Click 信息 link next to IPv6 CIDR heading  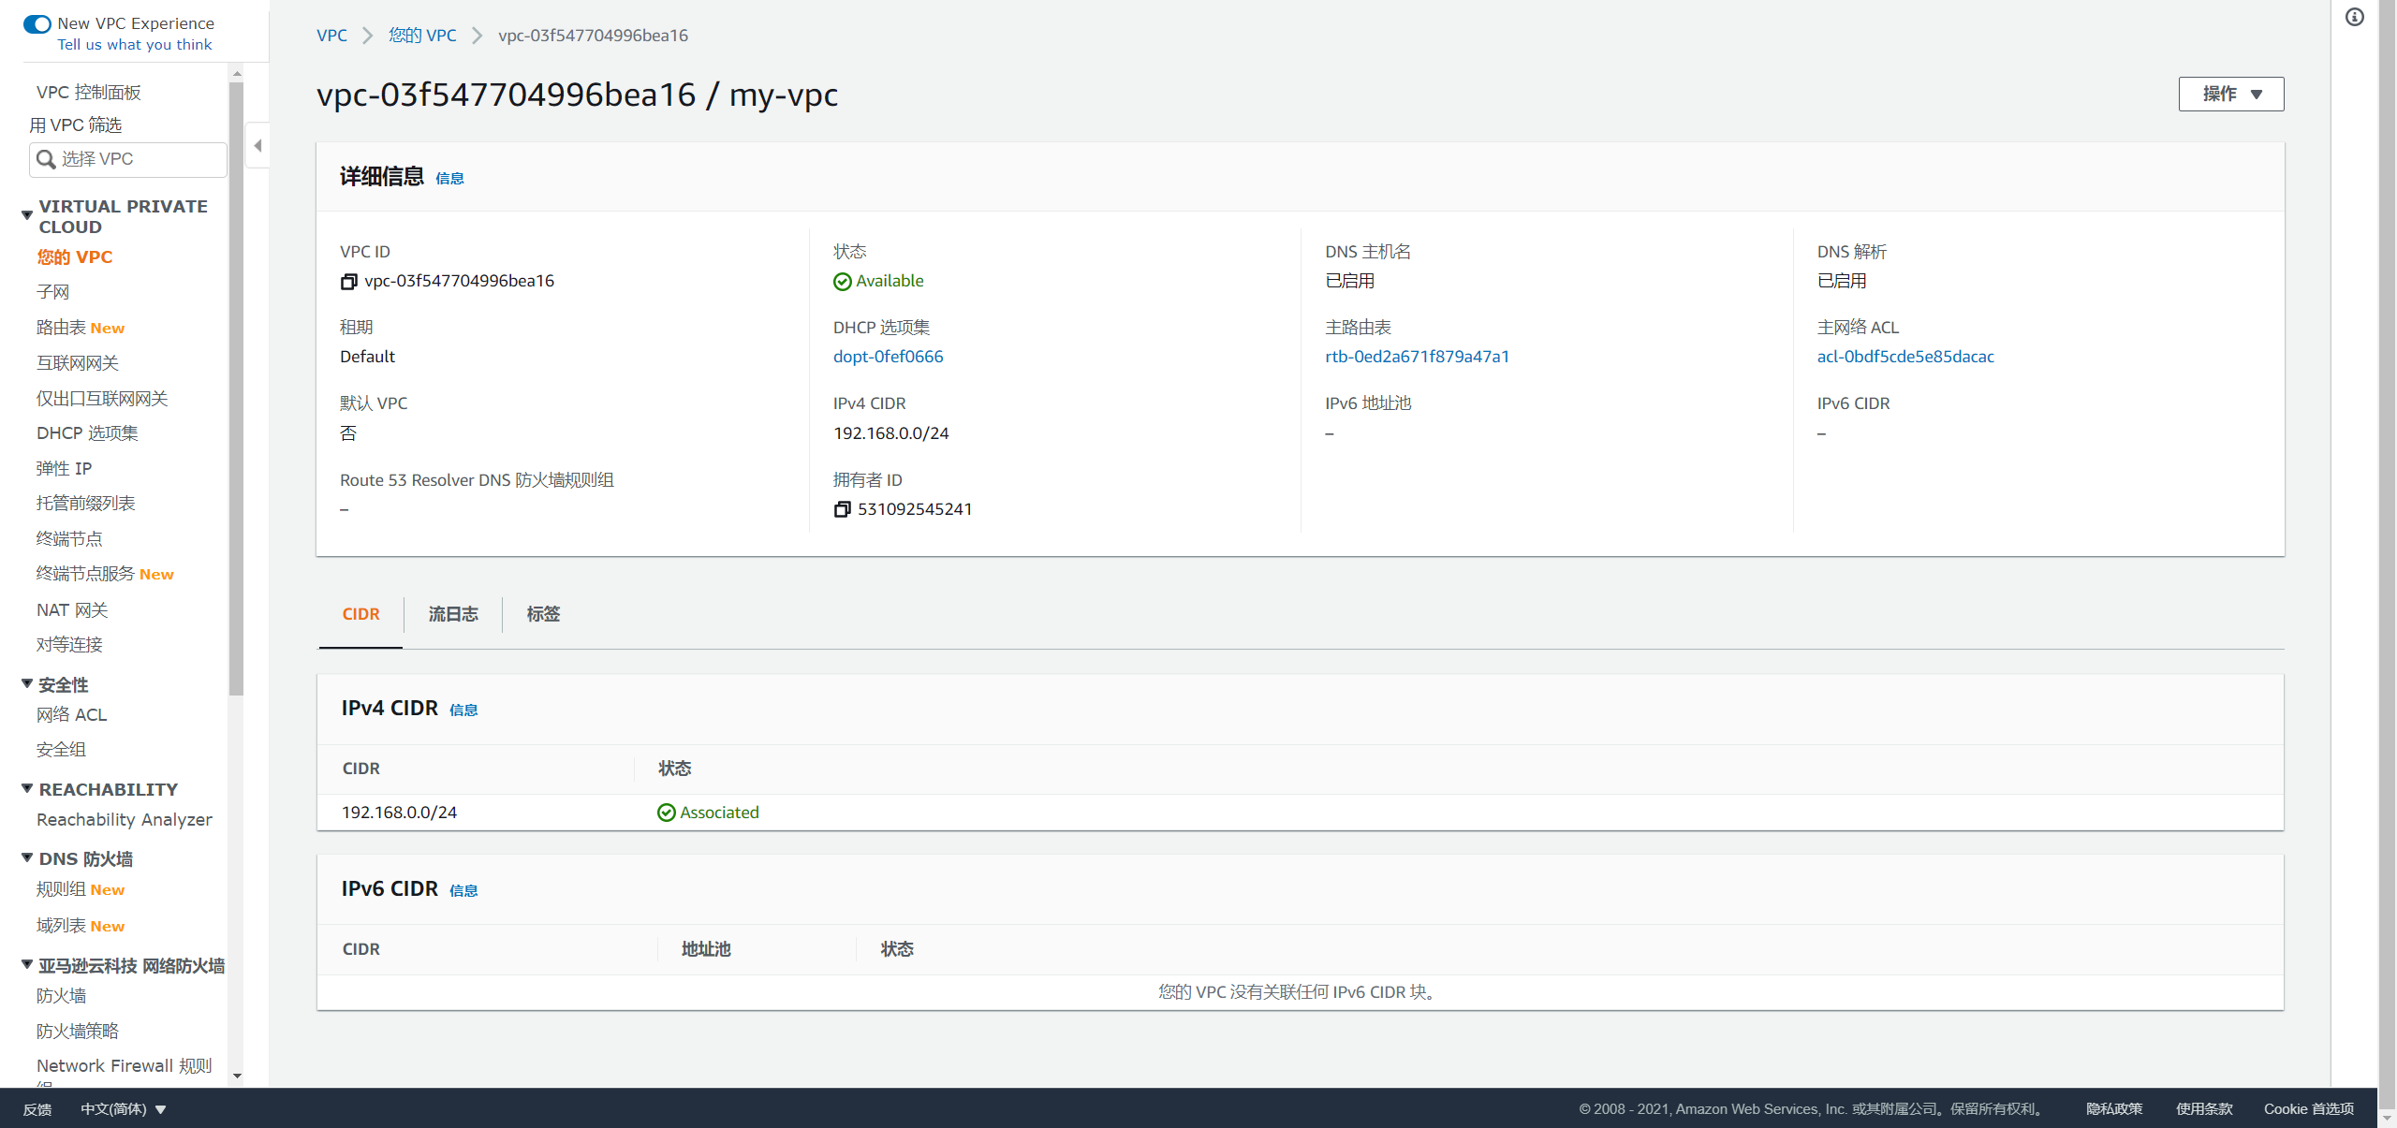click(463, 891)
